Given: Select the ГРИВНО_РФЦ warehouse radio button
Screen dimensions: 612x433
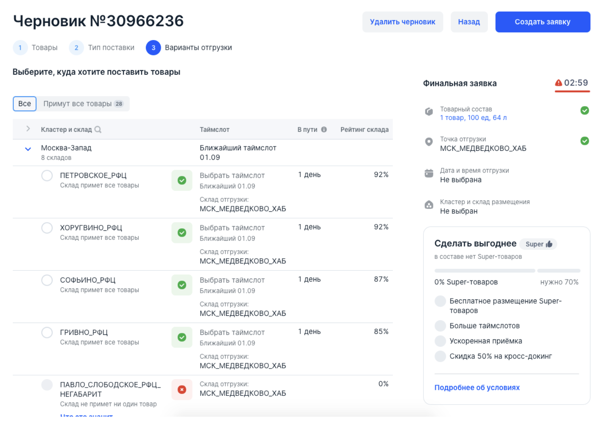Looking at the screenshot, I should (47, 332).
